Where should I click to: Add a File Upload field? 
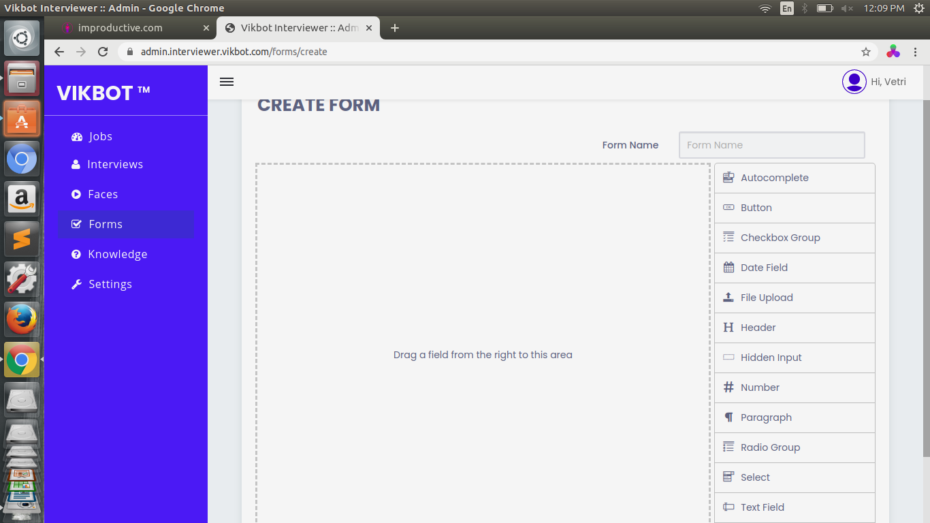(795, 298)
